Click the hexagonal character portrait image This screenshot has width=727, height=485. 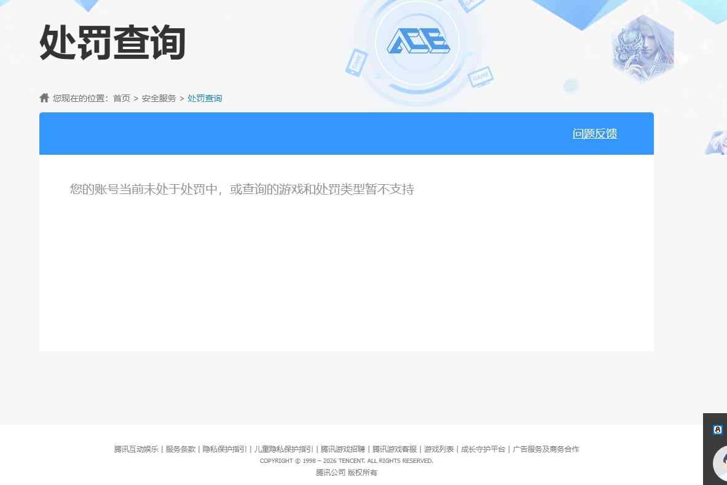click(643, 48)
